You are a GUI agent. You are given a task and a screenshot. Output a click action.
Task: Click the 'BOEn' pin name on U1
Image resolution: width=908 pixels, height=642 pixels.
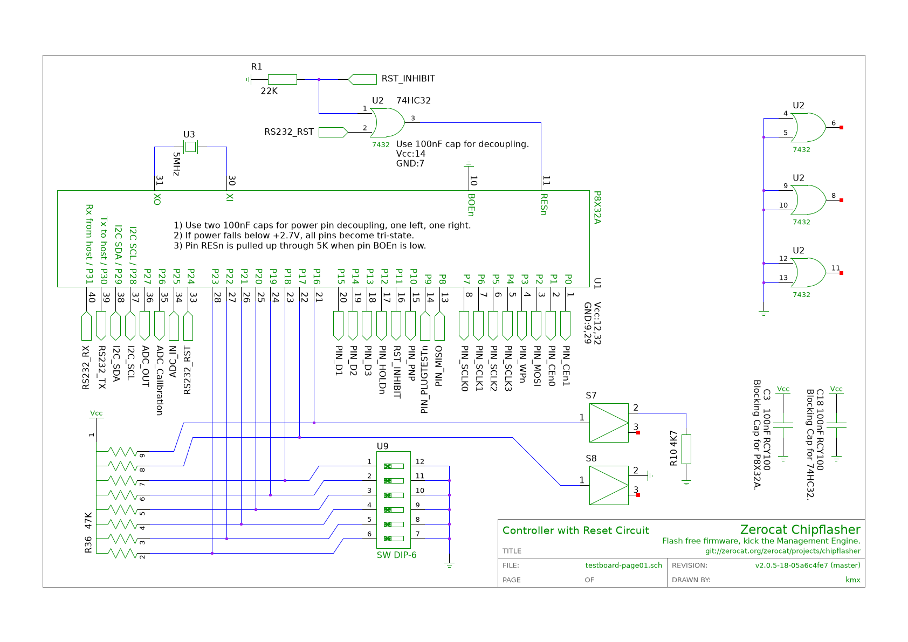[x=471, y=205]
